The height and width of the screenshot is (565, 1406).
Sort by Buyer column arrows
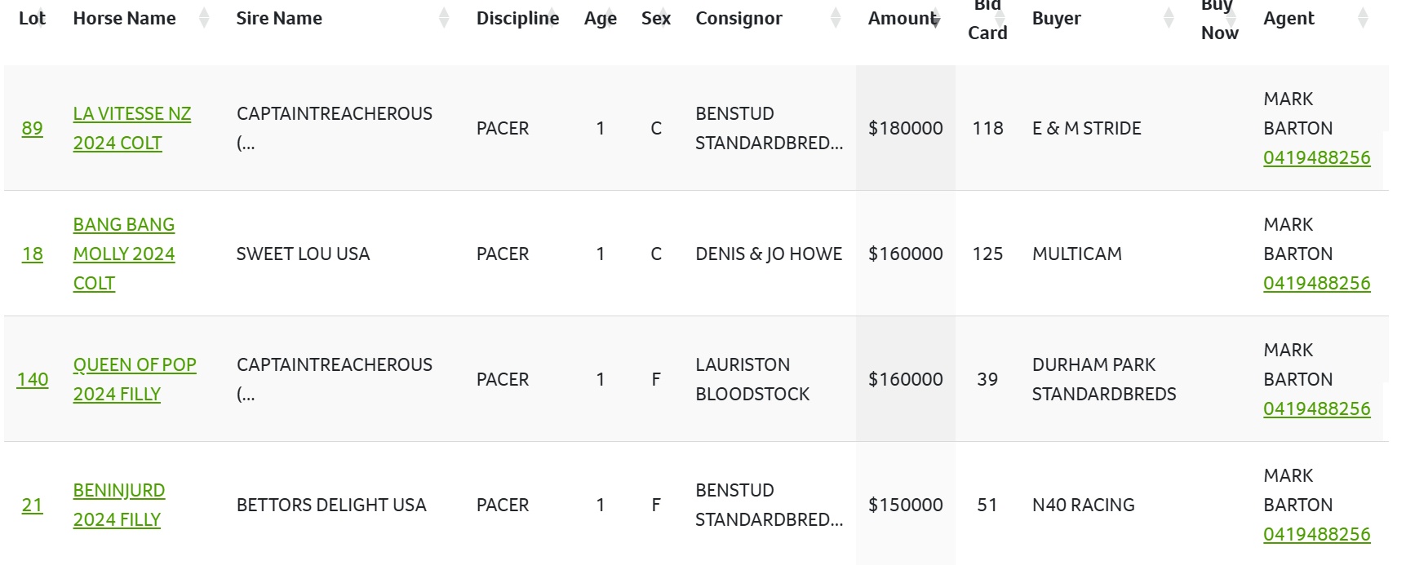[x=1169, y=18]
